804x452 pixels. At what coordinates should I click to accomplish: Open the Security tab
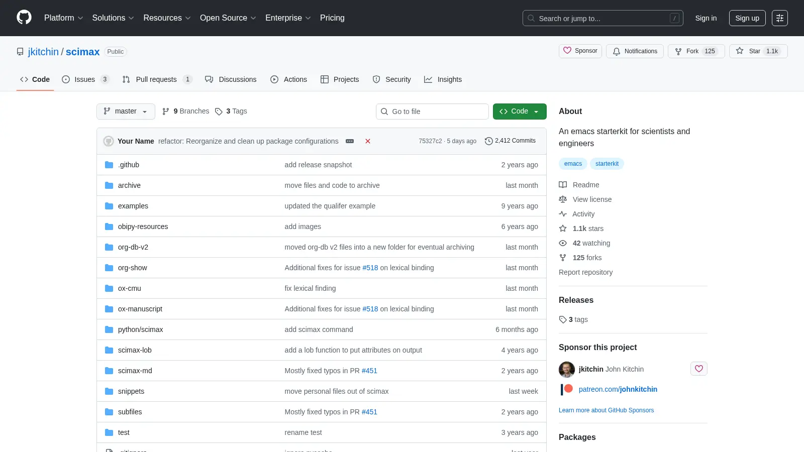pyautogui.click(x=392, y=79)
